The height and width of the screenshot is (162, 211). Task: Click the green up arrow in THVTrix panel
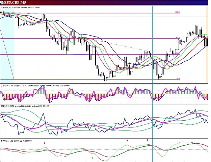coord(92,158)
